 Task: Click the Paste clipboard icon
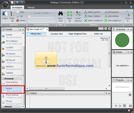pyautogui.click(x=5, y=14)
